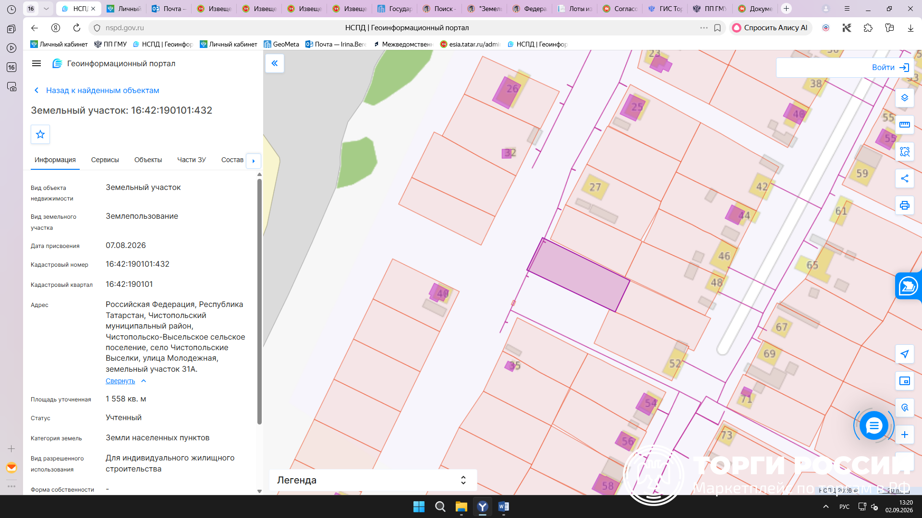Open the support chat bubble

click(873, 425)
